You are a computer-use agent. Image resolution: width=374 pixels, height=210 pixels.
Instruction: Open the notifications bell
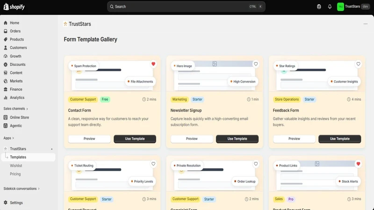330,7
